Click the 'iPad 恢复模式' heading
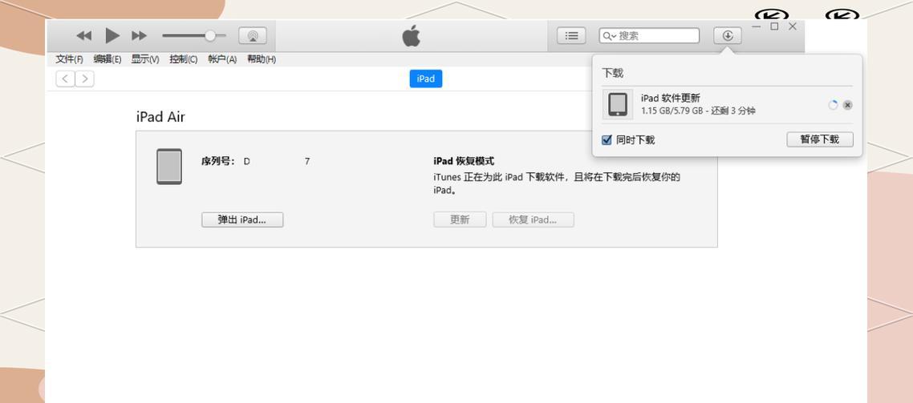The image size is (913, 403). coord(464,161)
